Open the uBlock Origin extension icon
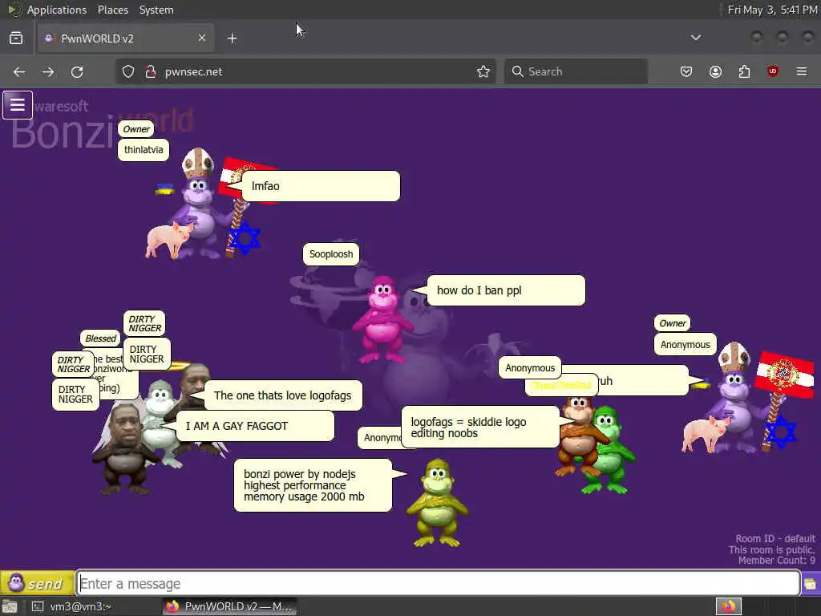 pyautogui.click(x=772, y=71)
